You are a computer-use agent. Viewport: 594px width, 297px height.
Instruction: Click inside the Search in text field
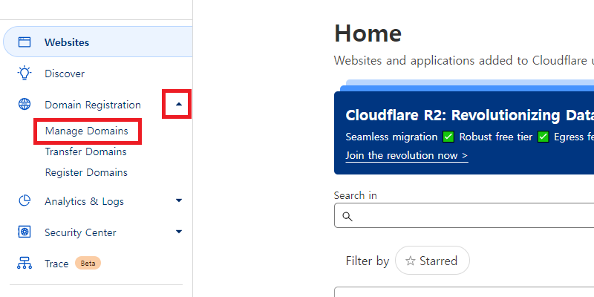464,215
